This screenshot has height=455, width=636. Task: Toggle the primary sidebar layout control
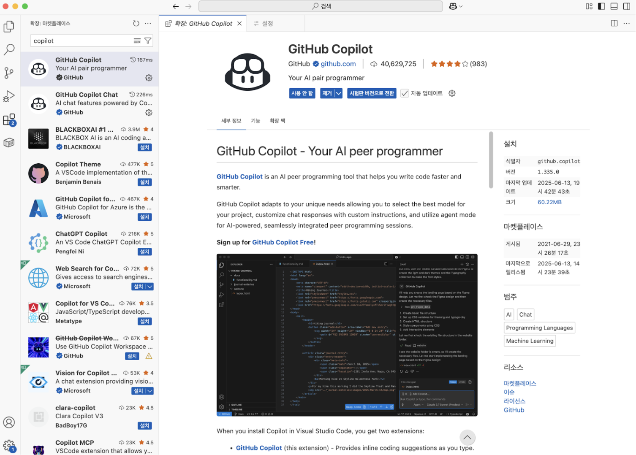pos(601,6)
